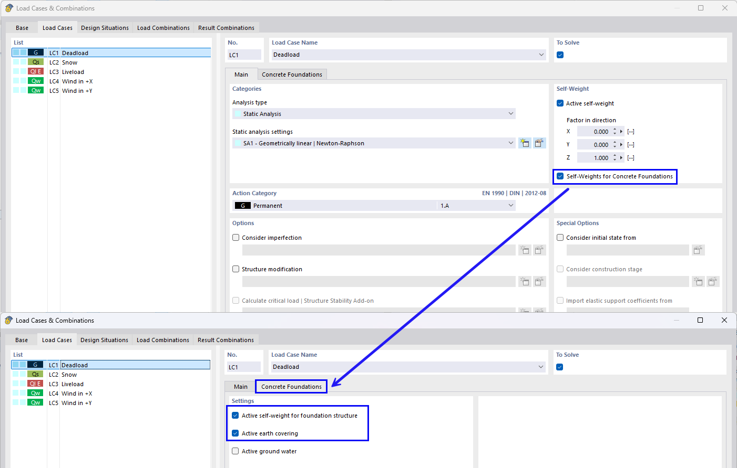Toggle To Solve checkbox in upper window

pyautogui.click(x=560, y=55)
